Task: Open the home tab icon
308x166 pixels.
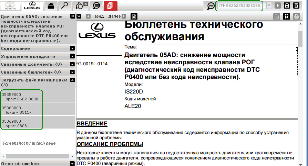Action: 51,5
